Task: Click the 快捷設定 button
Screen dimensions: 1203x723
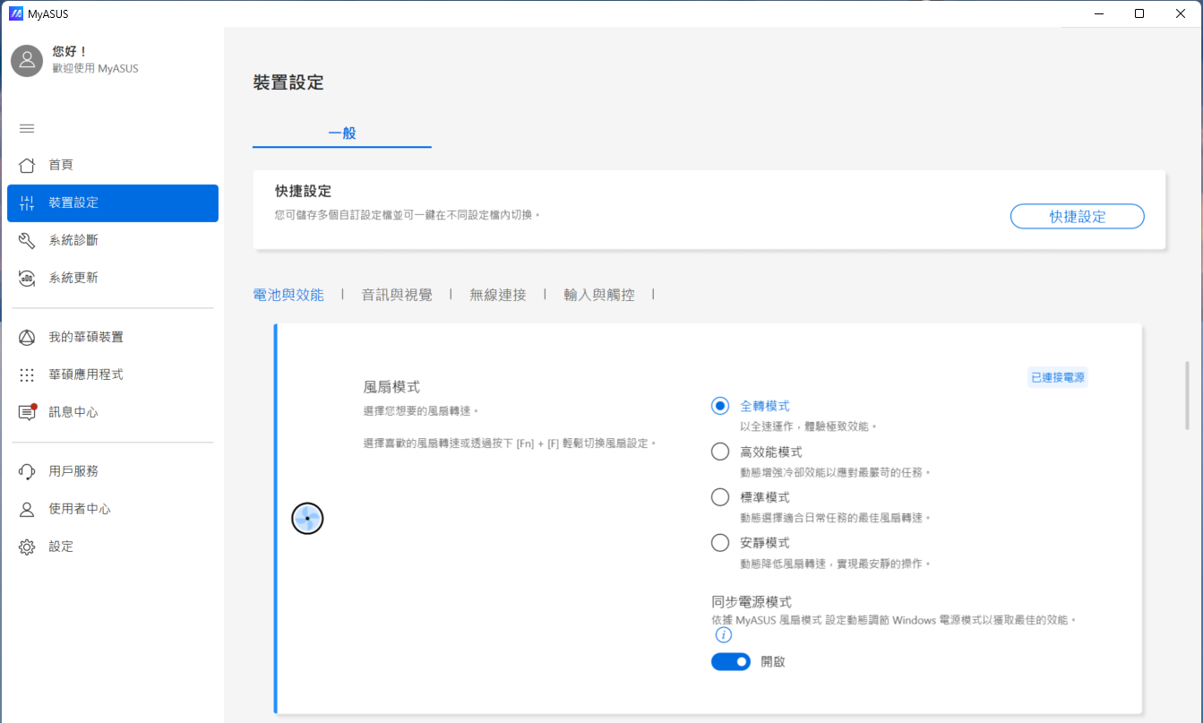Action: click(1078, 217)
